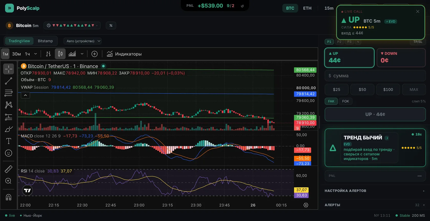Click the orange Bitcoin coin icon next to Bitcoin 5m
The image size is (430, 221).
9,26
